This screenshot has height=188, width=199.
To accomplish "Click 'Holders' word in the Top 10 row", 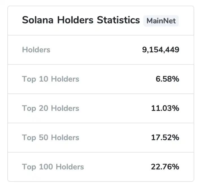I will click(x=65, y=79).
